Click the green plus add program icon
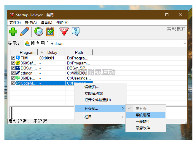The height and width of the screenshot is (144, 193). 13,31
